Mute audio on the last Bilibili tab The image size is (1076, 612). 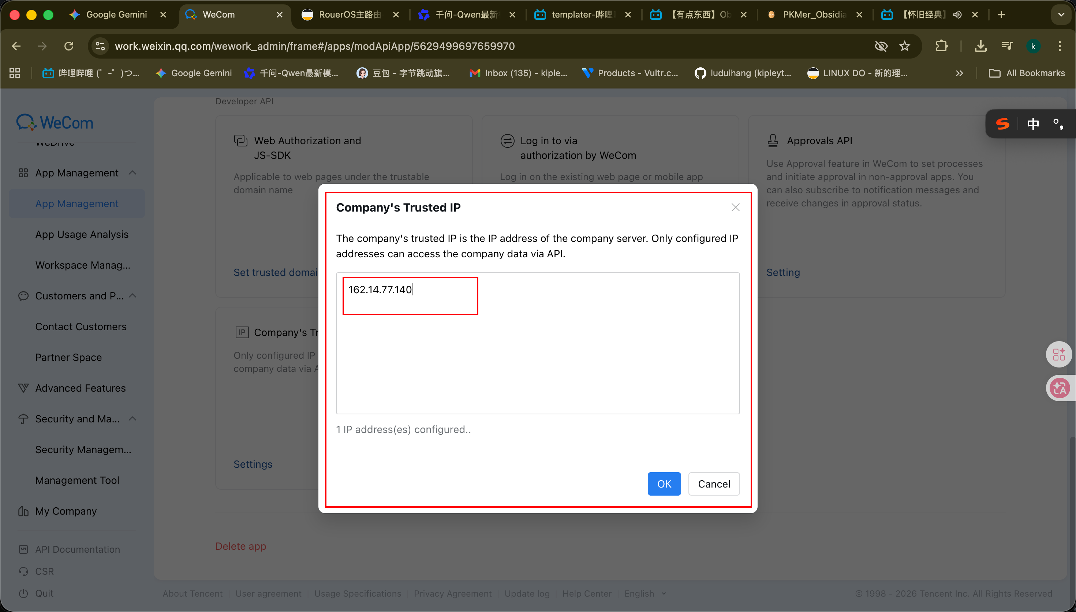click(x=957, y=15)
